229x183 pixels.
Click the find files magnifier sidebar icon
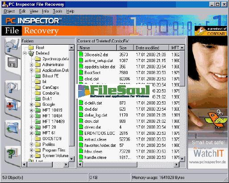coord(12,87)
